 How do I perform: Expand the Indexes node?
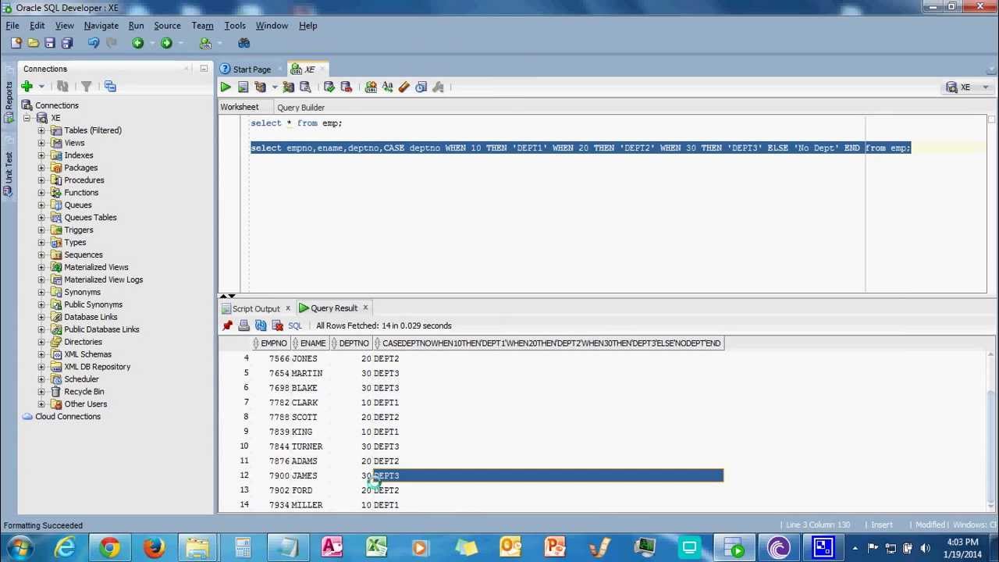pos(41,155)
